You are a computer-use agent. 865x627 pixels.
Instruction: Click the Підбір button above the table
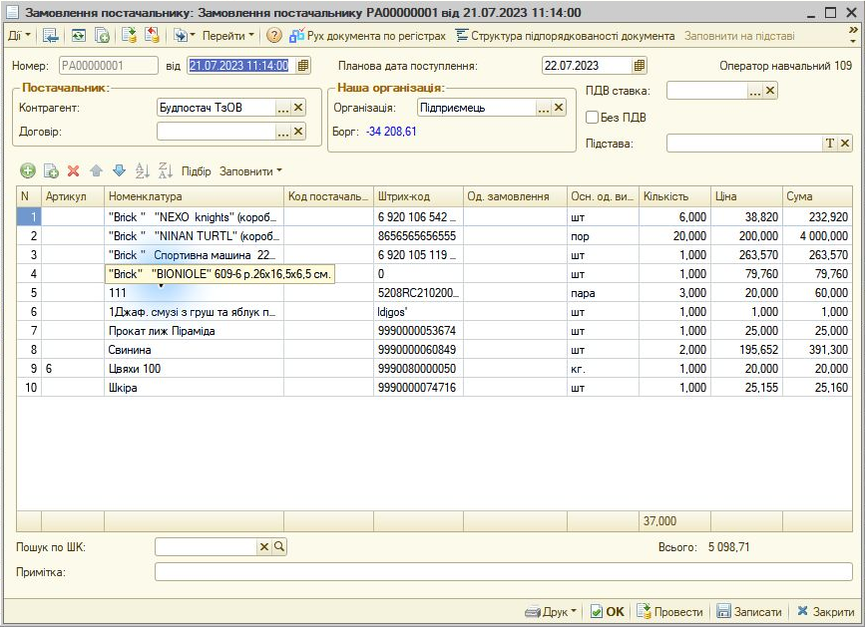coord(196,171)
